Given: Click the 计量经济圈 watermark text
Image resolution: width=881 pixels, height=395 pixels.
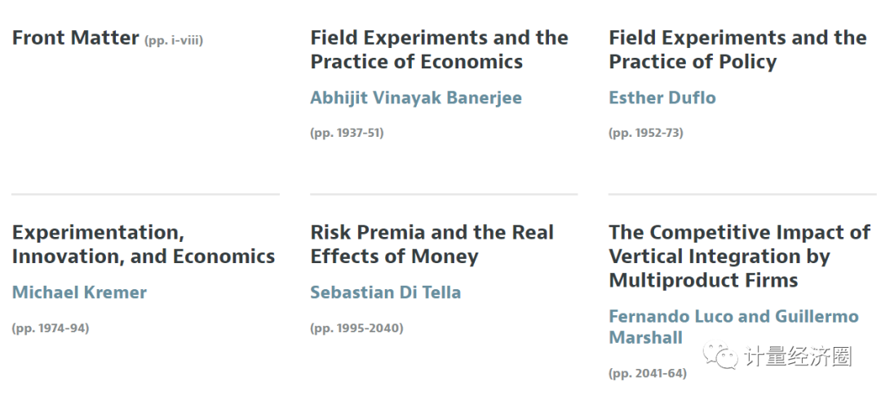Looking at the screenshot, I should pos(797,357).
